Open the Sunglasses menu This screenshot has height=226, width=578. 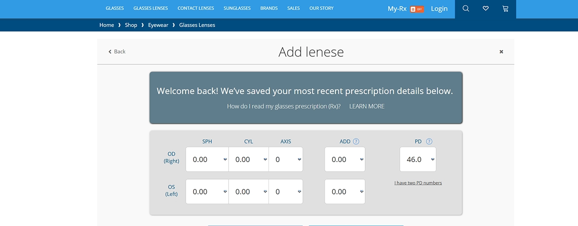tap(237, 8)
